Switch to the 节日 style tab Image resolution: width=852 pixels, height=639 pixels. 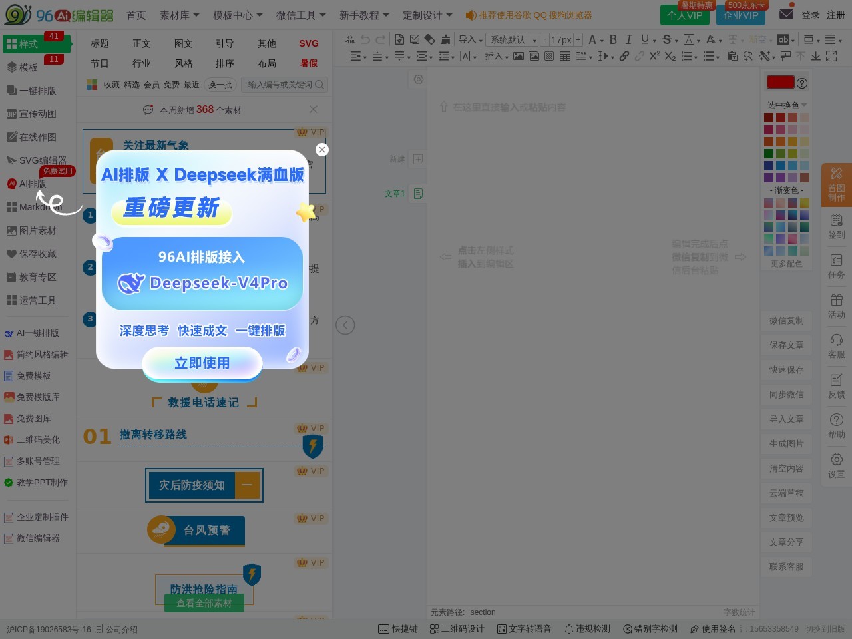click(x=100, y=63)
